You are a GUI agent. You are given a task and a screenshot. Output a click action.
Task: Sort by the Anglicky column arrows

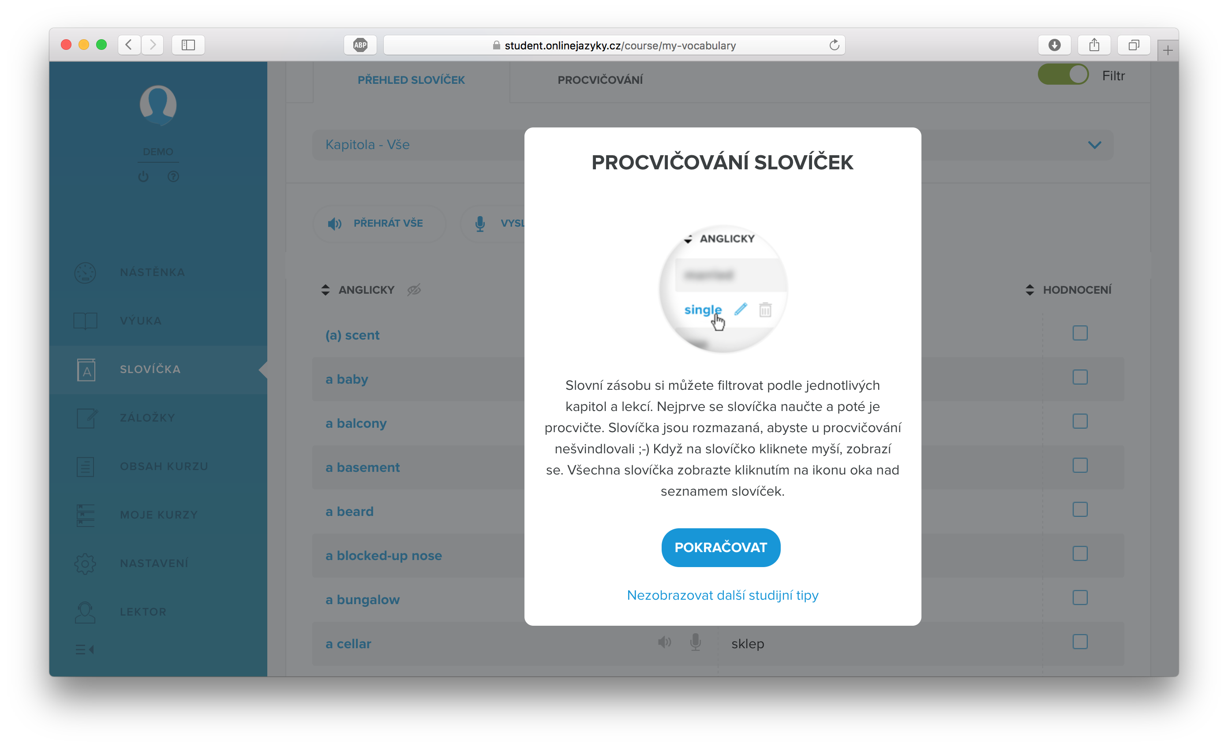[x=326, y=290]
